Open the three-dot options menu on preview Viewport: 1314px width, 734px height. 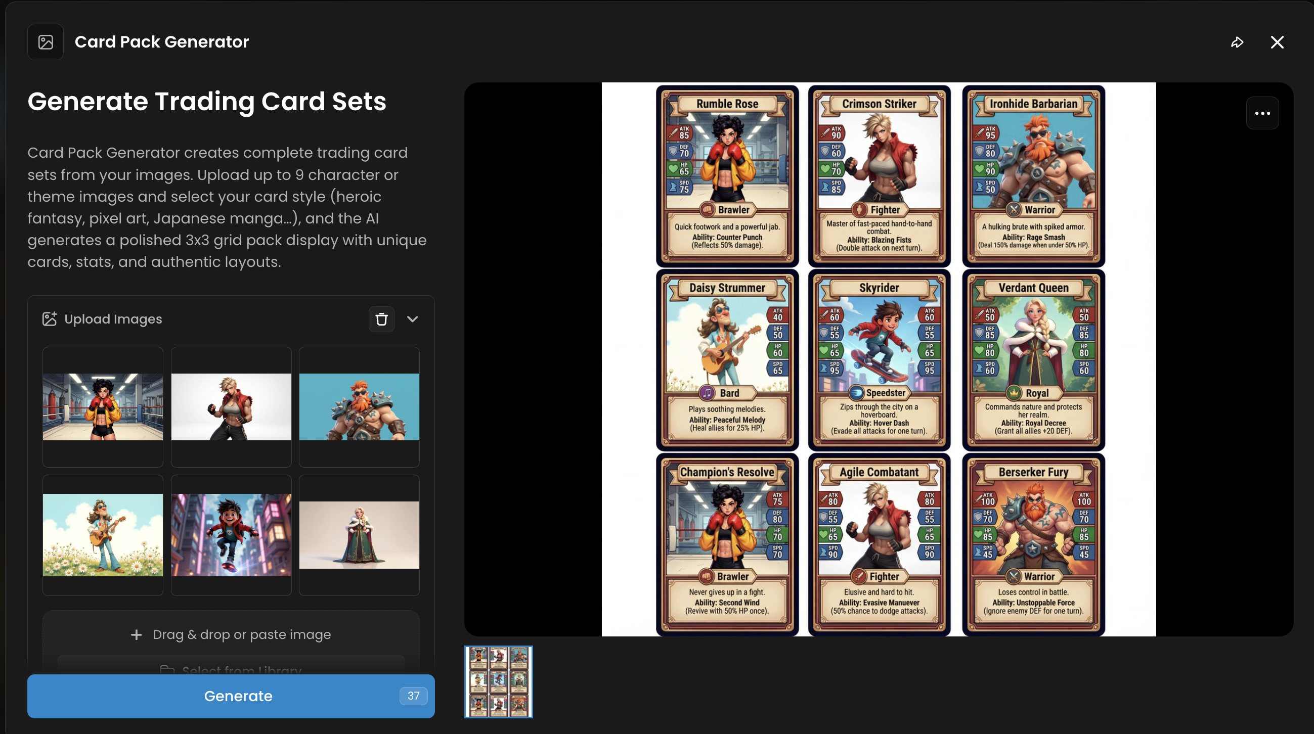point(1262,113)
